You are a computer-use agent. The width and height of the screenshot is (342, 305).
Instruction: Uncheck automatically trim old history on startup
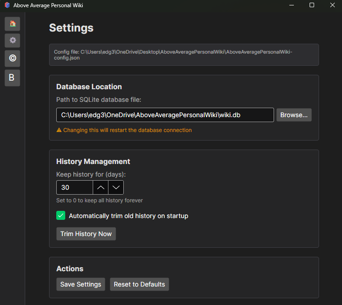(61, 215)
